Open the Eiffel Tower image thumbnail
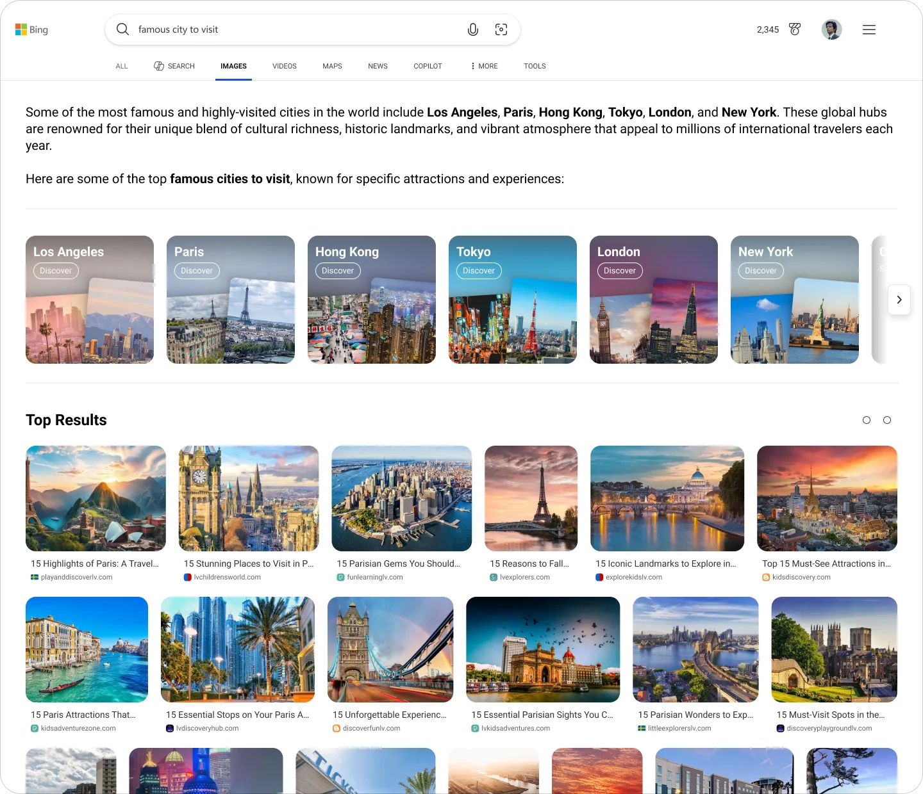Screen dimensions: 923x794 click(531, 498)
